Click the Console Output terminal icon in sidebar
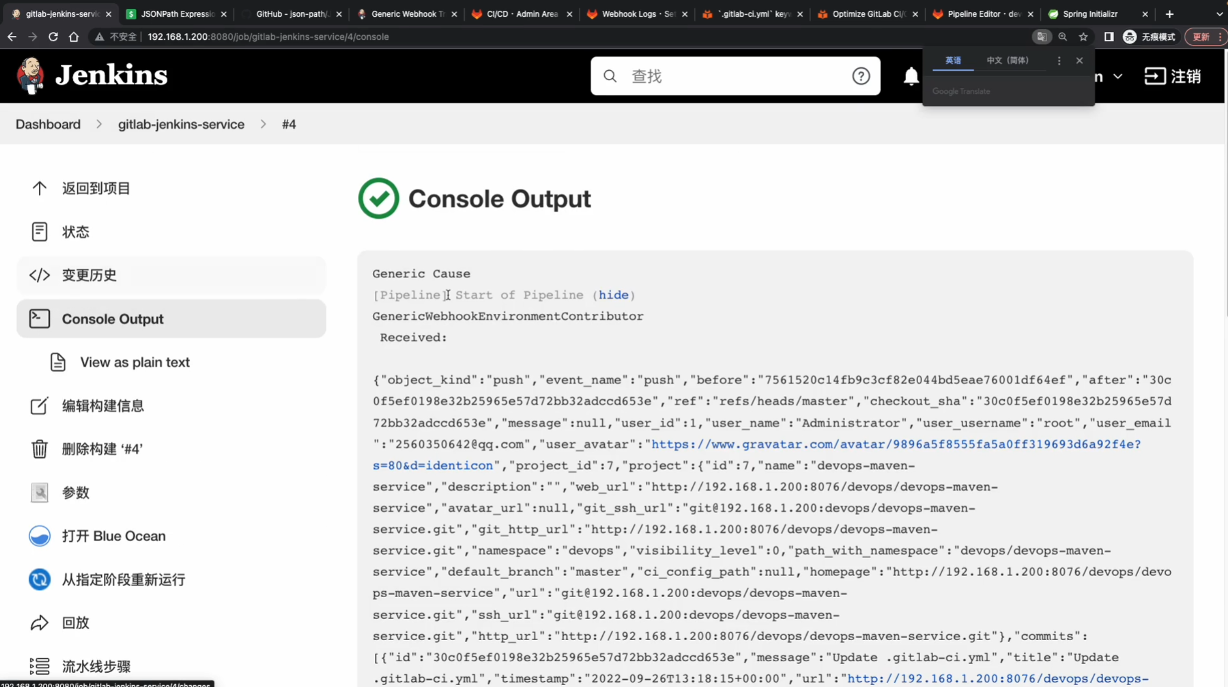The image size is (1228, 687). pos(40,319)
